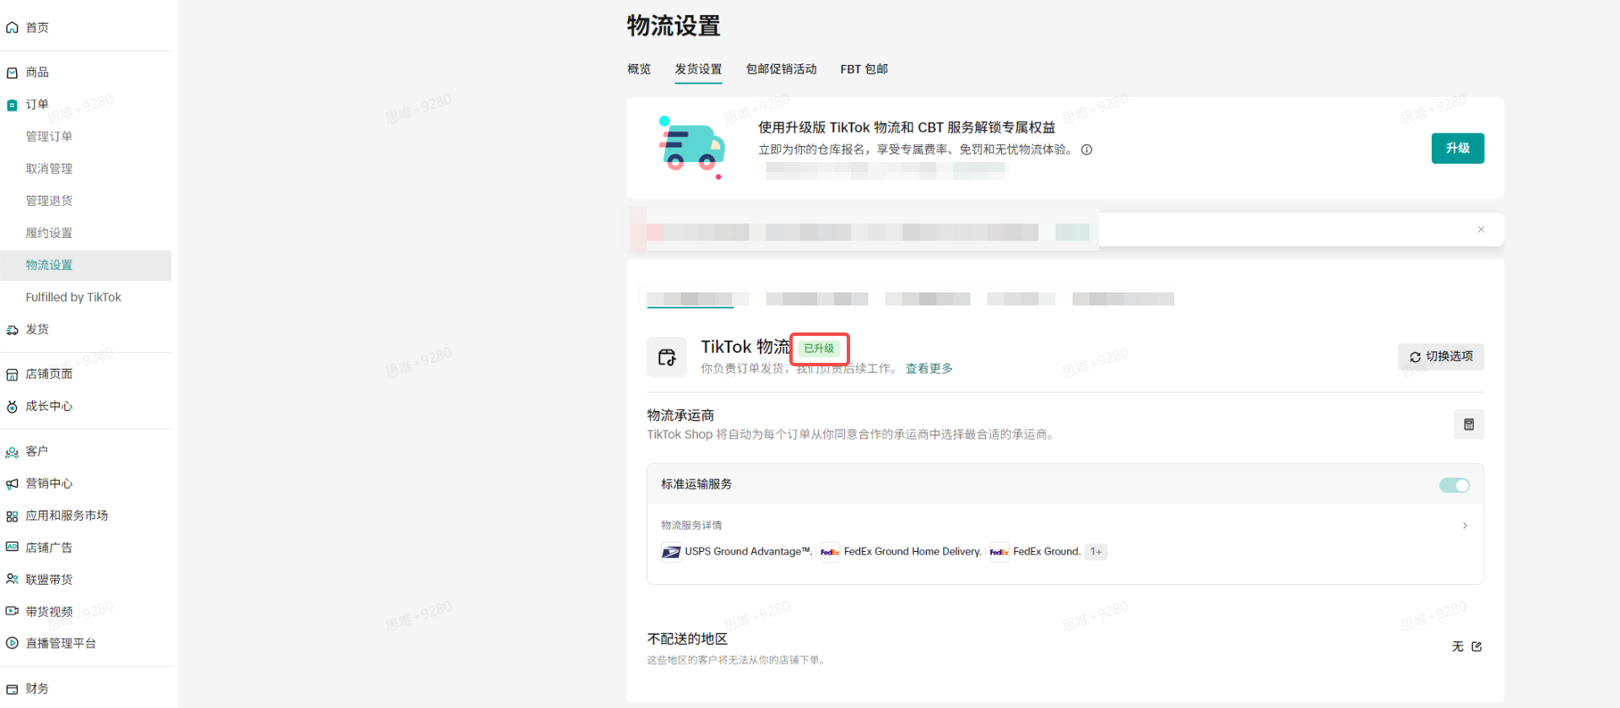Open the document icon beside 物流承运商
The height and width of the screenshot is (708, 1620).
click(x=1468, y=424)
